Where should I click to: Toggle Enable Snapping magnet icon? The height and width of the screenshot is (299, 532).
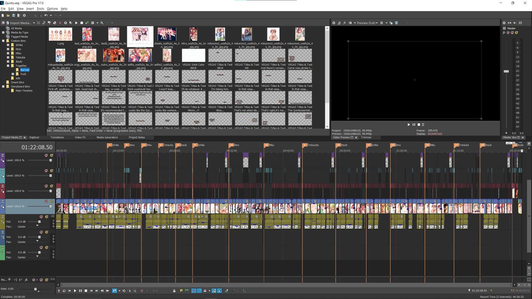click(x=194, y=291)
